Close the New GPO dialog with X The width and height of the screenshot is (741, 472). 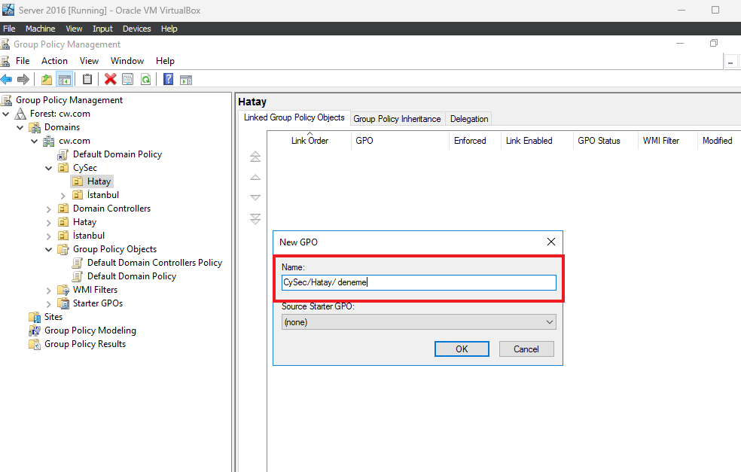point(551,242)
